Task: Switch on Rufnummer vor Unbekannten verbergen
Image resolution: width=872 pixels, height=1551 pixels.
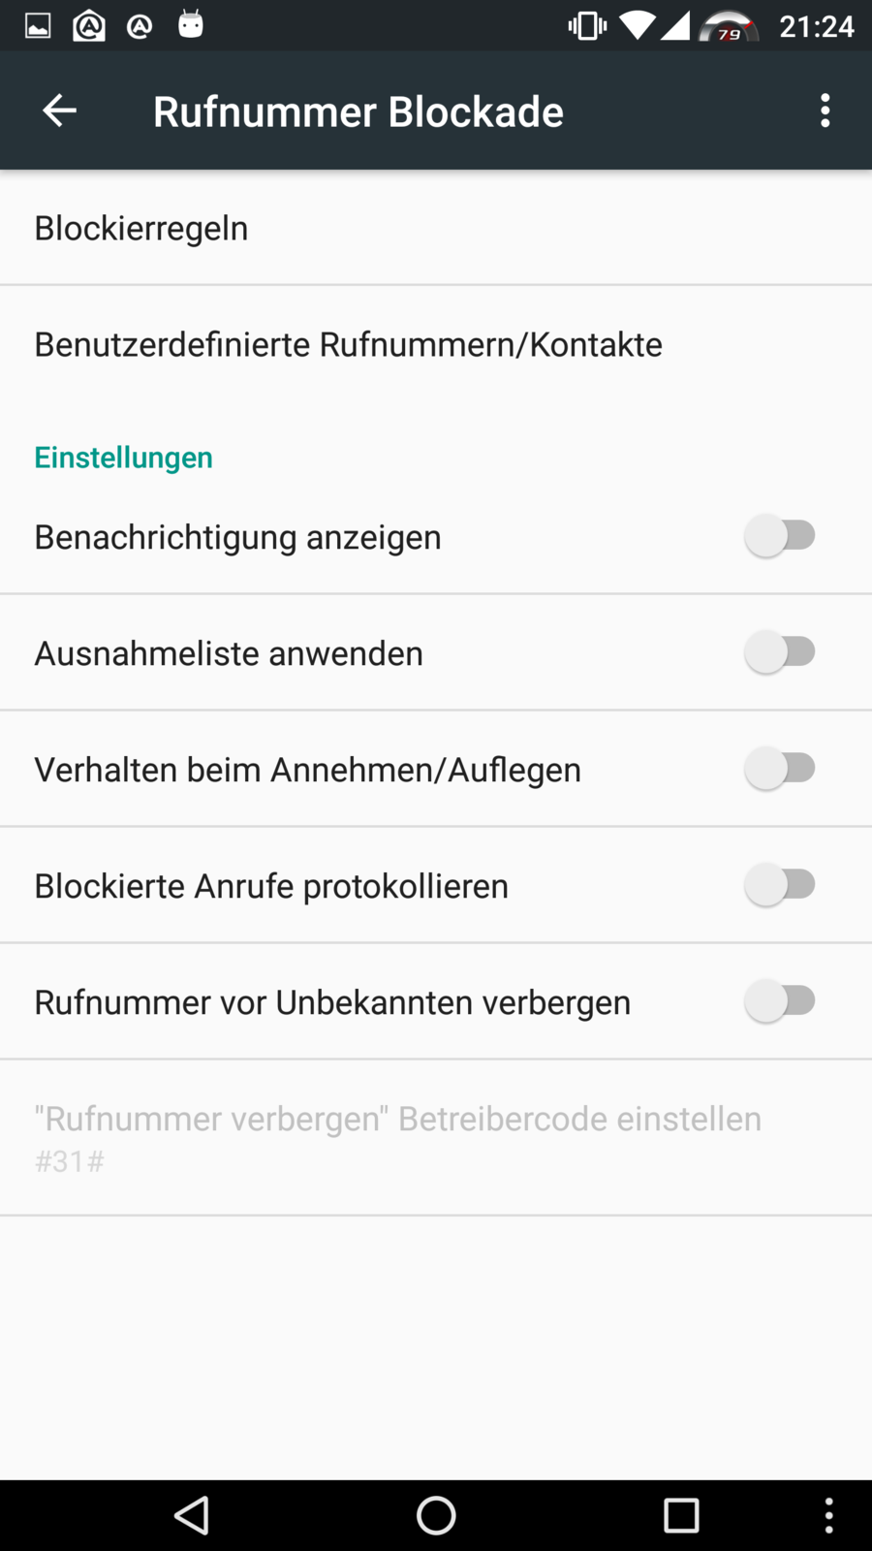Action: point(780,1001)
